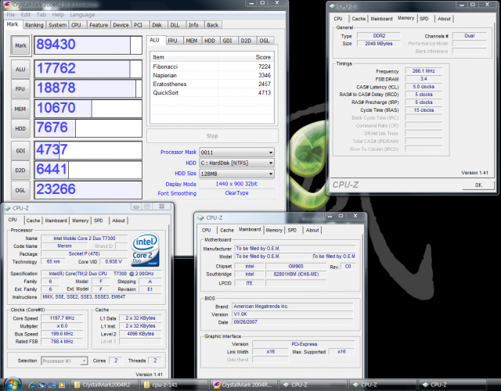Viewport: 501px width, 391px height.
Task: Run the ALU benchmark button
Action: [x=20, y=69]
